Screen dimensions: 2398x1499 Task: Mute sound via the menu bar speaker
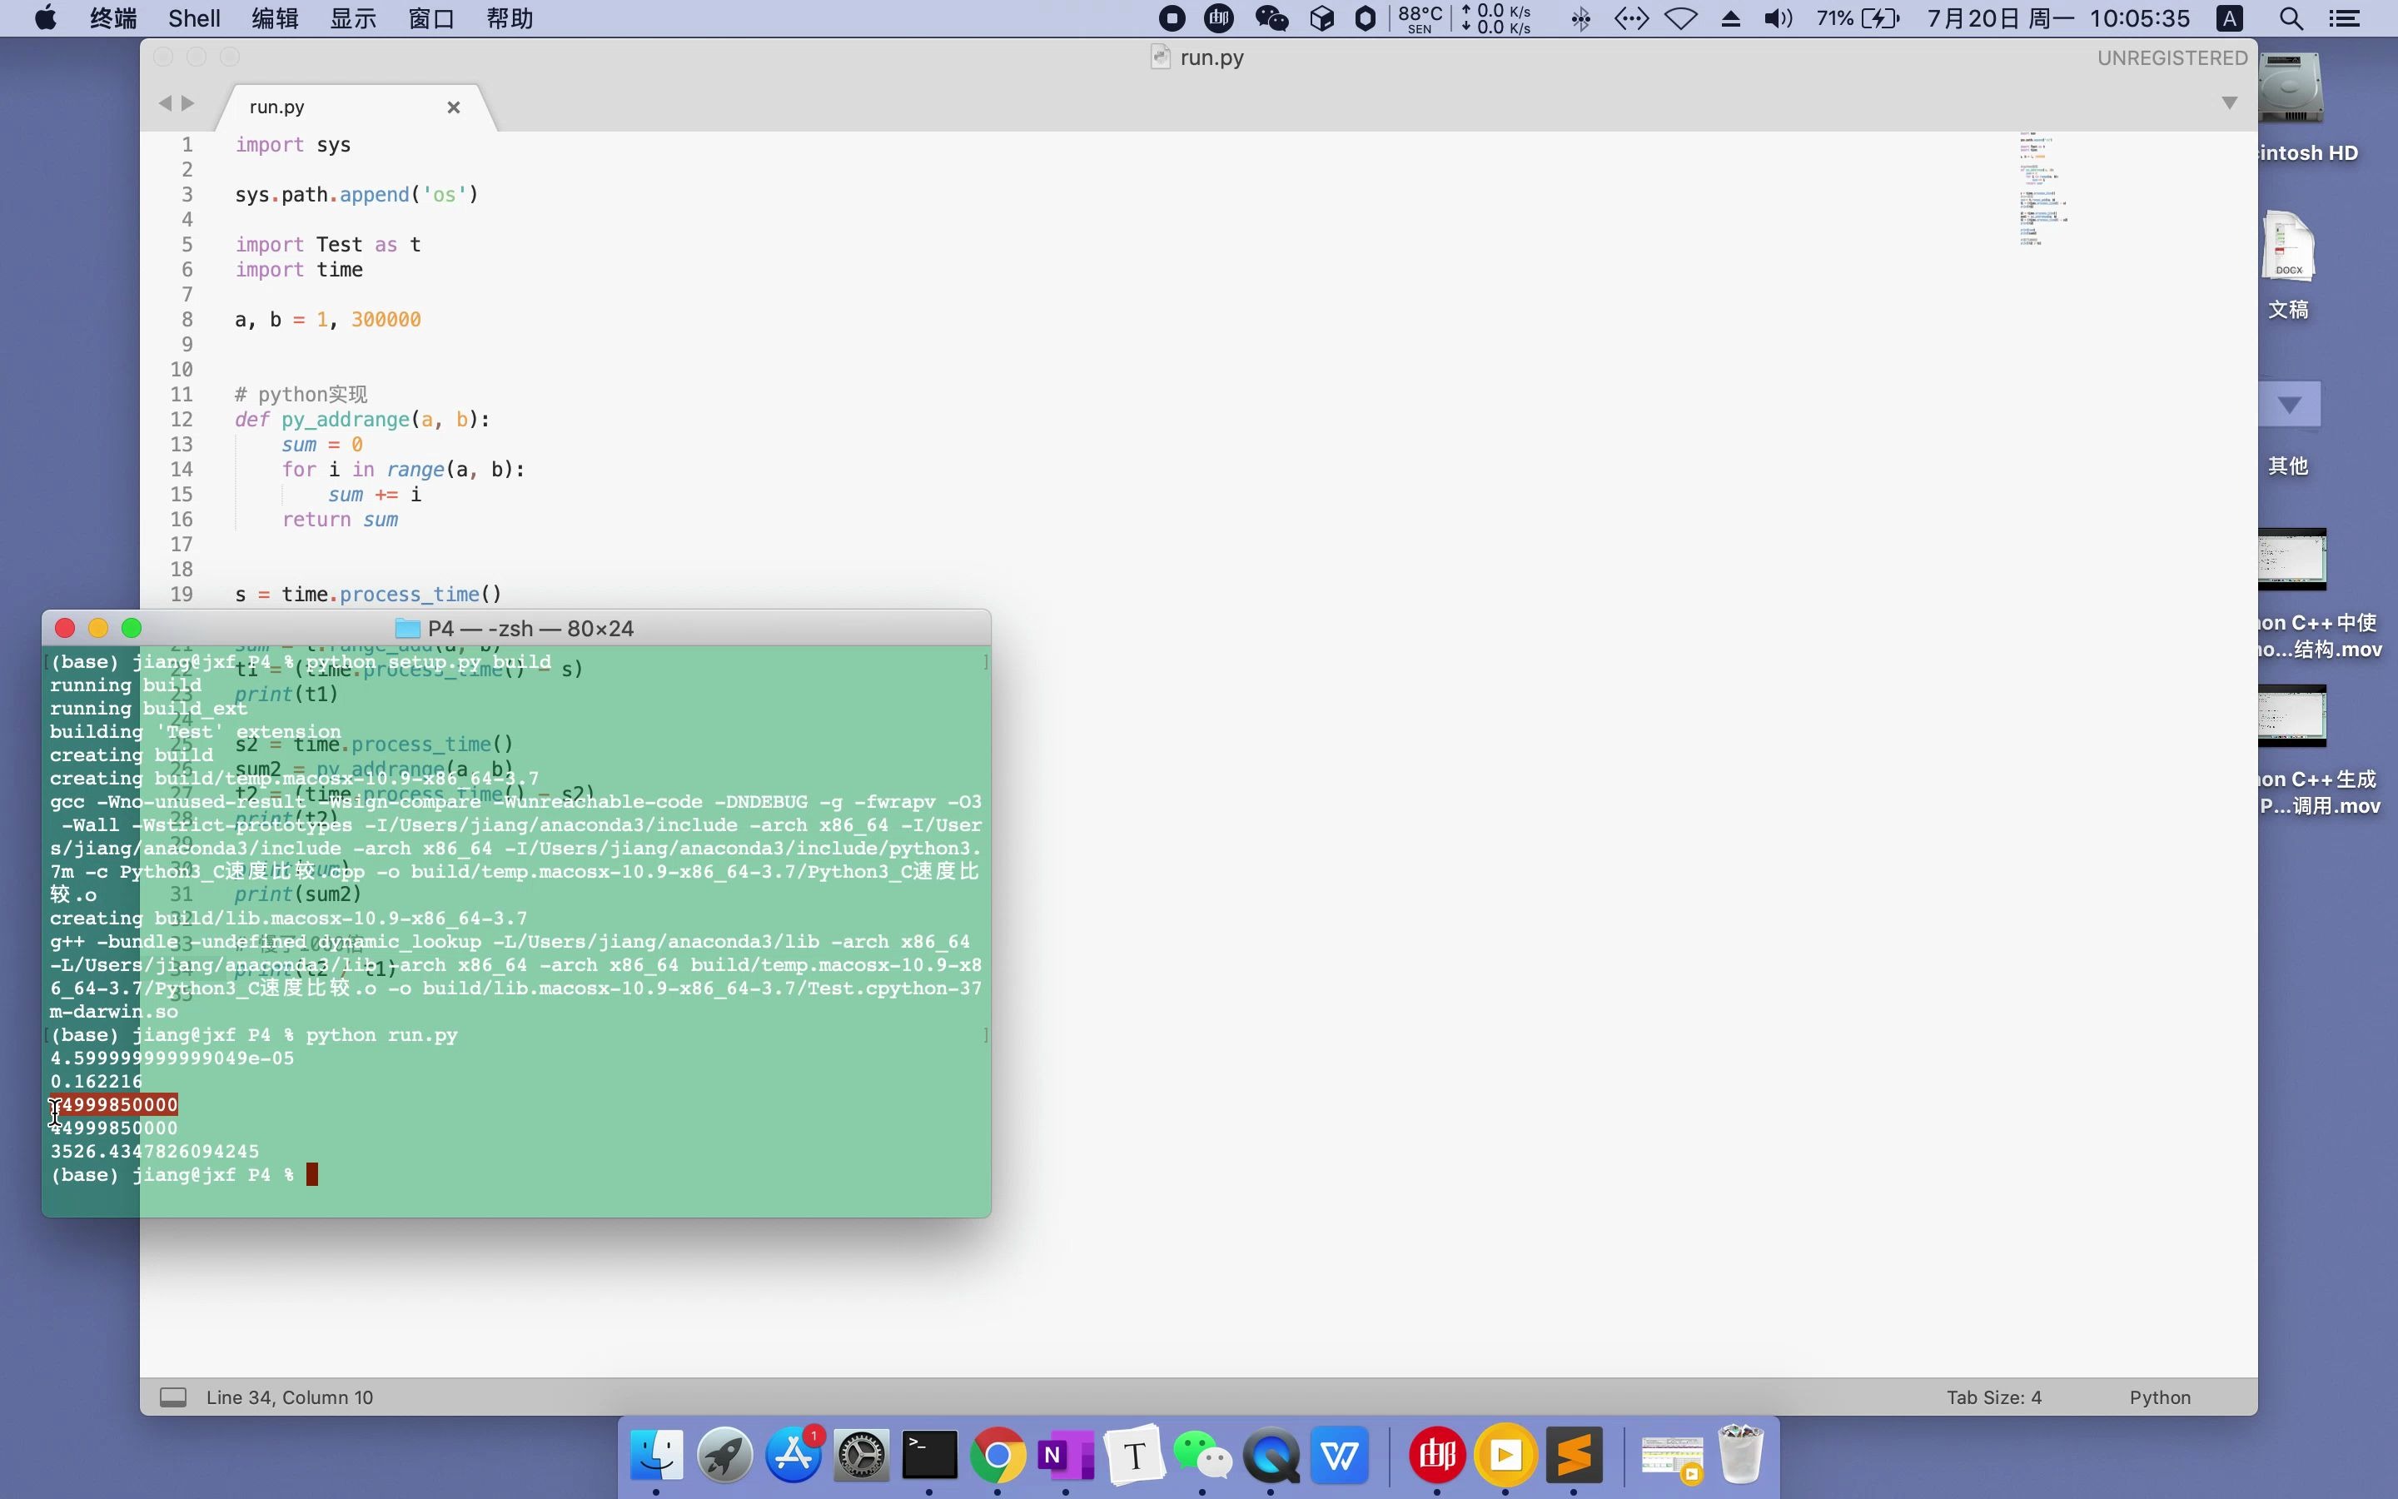click(x=1777, y=17)
